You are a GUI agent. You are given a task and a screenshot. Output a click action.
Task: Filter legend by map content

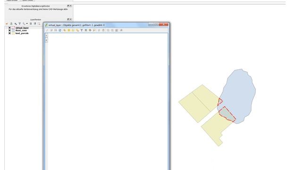20,24
